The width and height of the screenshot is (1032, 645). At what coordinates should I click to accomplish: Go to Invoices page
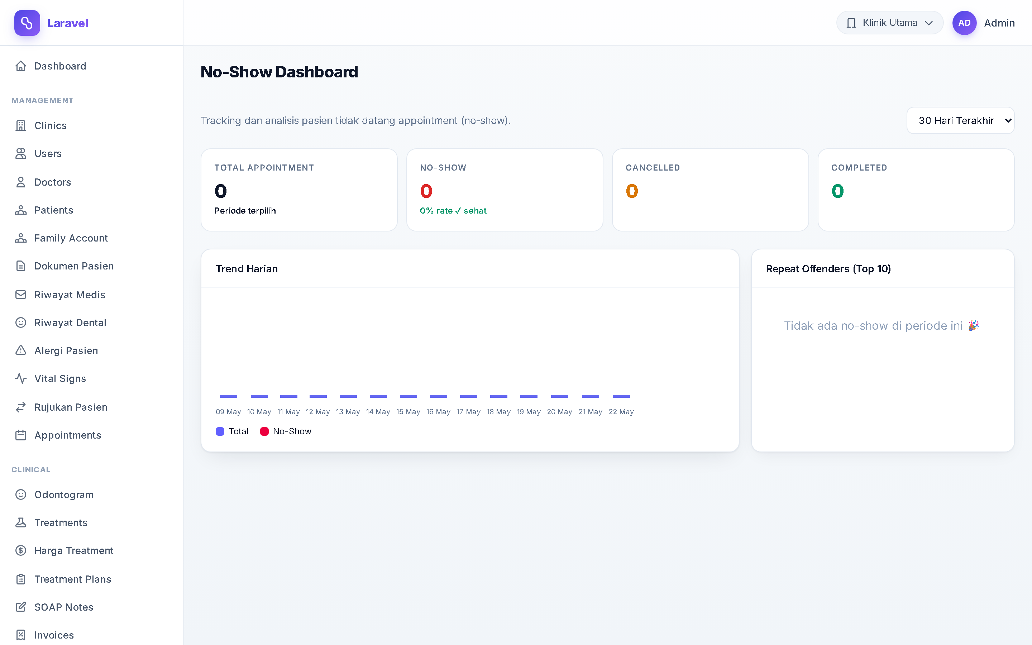coord(91,635)
